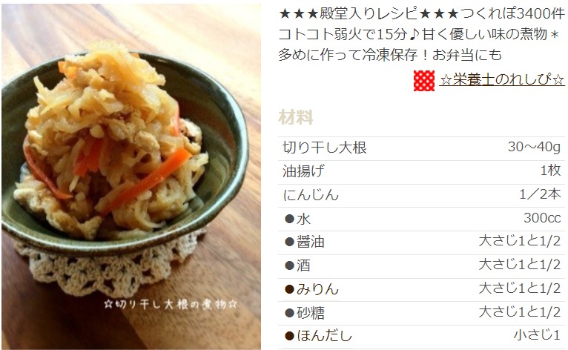Viewport: 568px width, 350px height.
Task: Click the bullet icon beside 酒
Action: point(289,265)
